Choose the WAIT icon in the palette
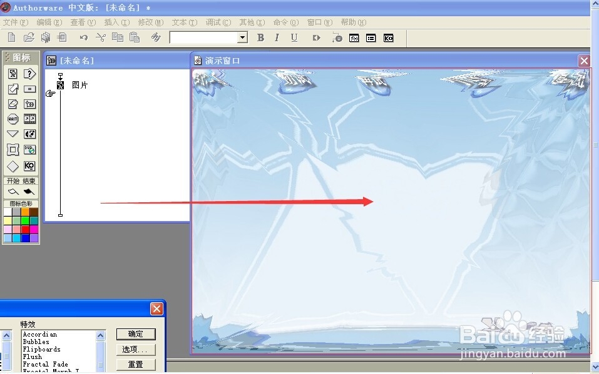 (13, 119)
